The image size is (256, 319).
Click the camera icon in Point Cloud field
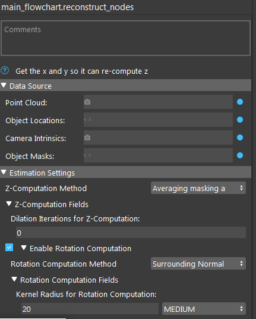click(87, 102)
